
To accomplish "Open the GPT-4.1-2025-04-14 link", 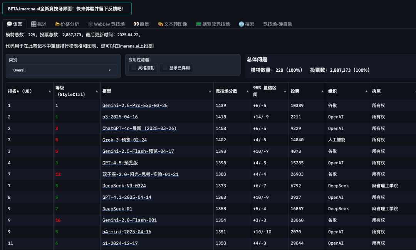I will (x=127, y=198).
